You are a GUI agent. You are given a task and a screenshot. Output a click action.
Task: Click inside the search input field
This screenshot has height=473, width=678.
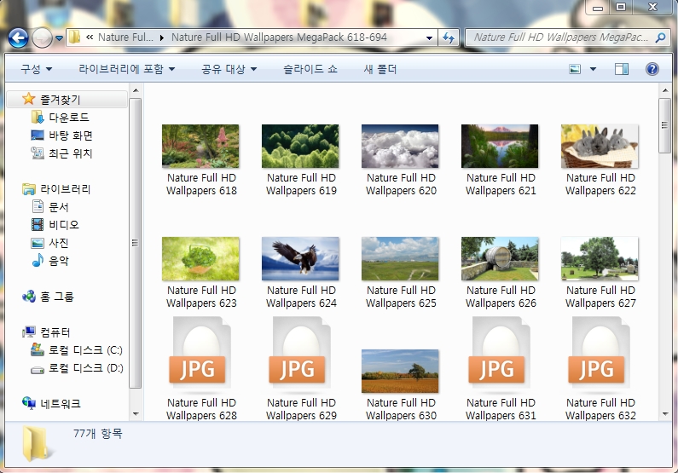coord(559,37)
